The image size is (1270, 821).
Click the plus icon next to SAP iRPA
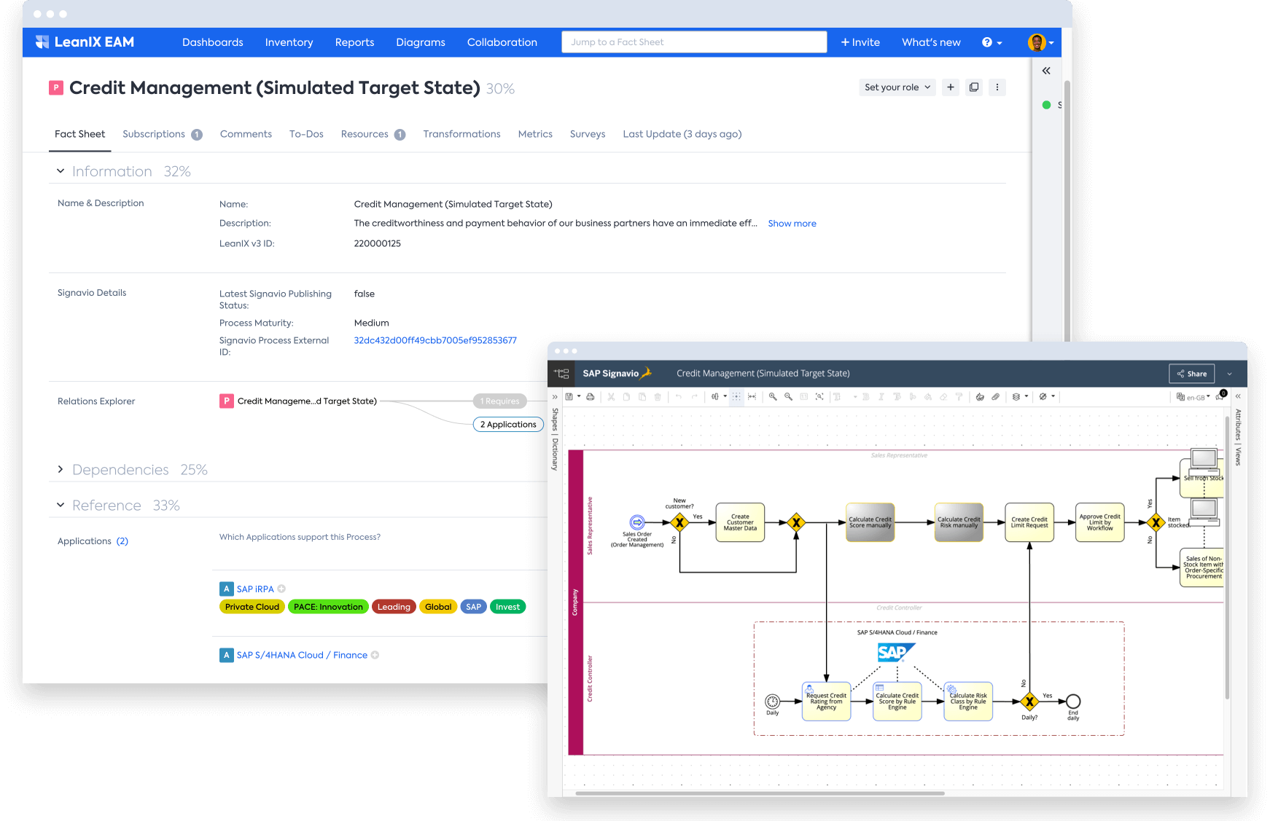click(x=281, y=589)
